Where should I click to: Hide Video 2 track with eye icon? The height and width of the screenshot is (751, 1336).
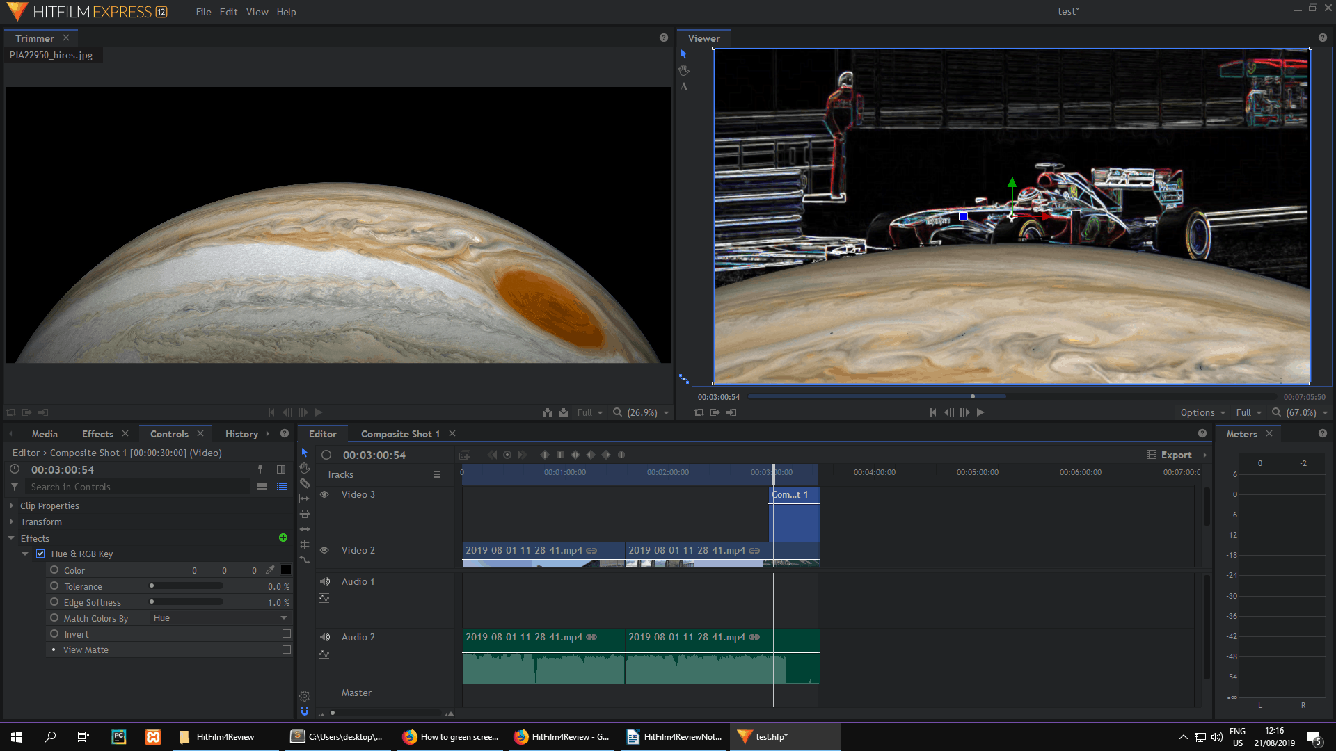pos(324,550)
